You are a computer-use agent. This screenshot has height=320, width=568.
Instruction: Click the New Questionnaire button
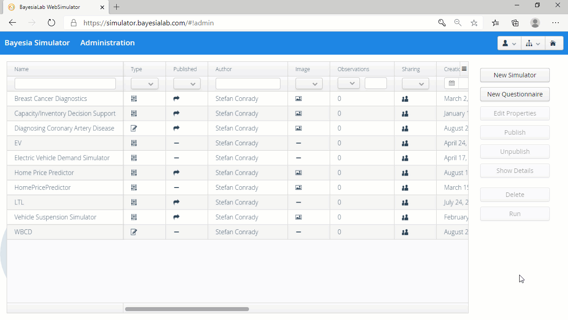click(515, 94)
